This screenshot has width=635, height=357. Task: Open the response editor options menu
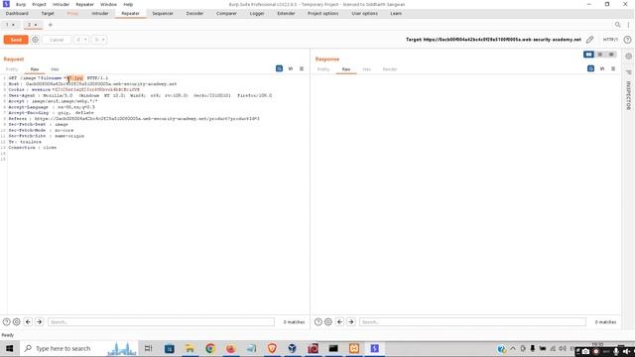click(x=613, y=68)
